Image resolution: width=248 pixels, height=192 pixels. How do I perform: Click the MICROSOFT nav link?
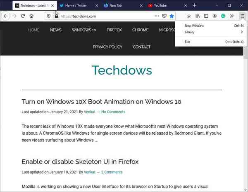167,30
